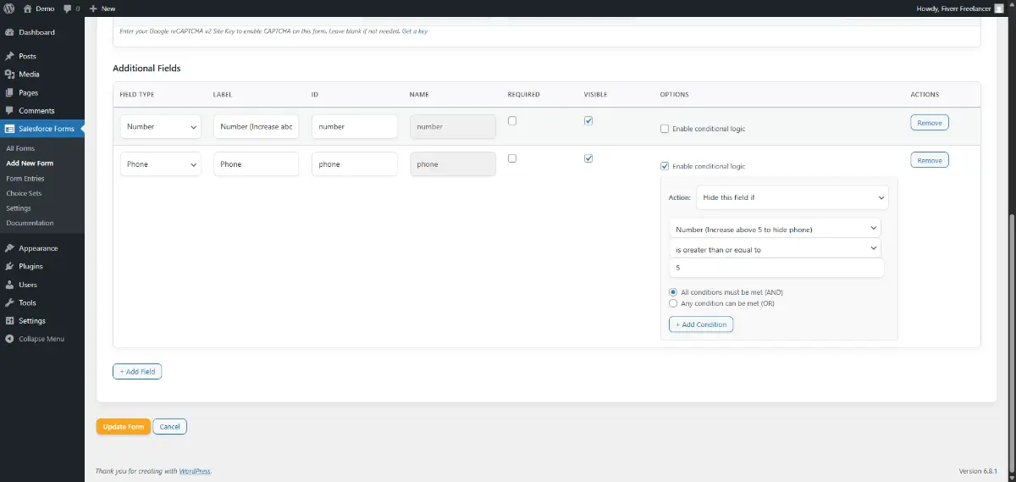Open the user avatar in admin bar
This screenshot has height=482, width=1016.
(999, 8)
